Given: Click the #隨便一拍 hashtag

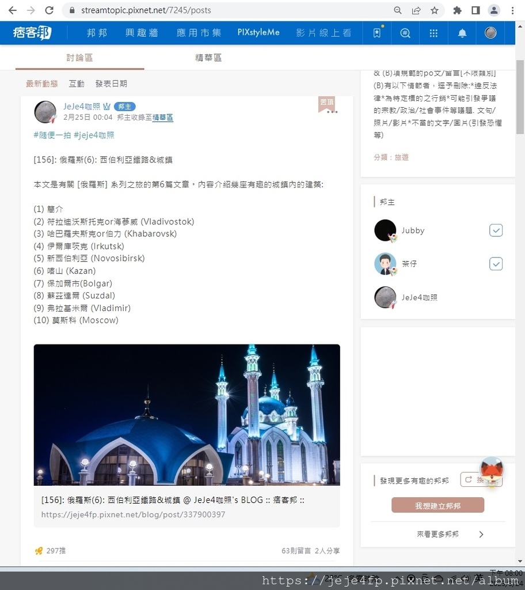Looking at the screenshot, I should pyautogui.click(x=52, y=135).
